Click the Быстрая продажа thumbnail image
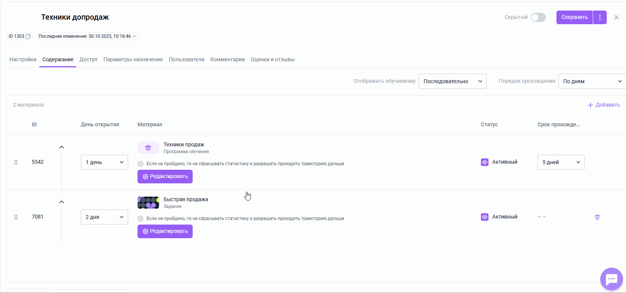 coord(148,203)
